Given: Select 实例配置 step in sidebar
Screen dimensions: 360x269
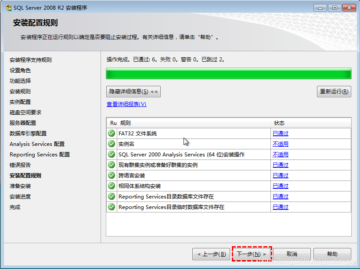Looking at the screenshot, I should 20,102.
